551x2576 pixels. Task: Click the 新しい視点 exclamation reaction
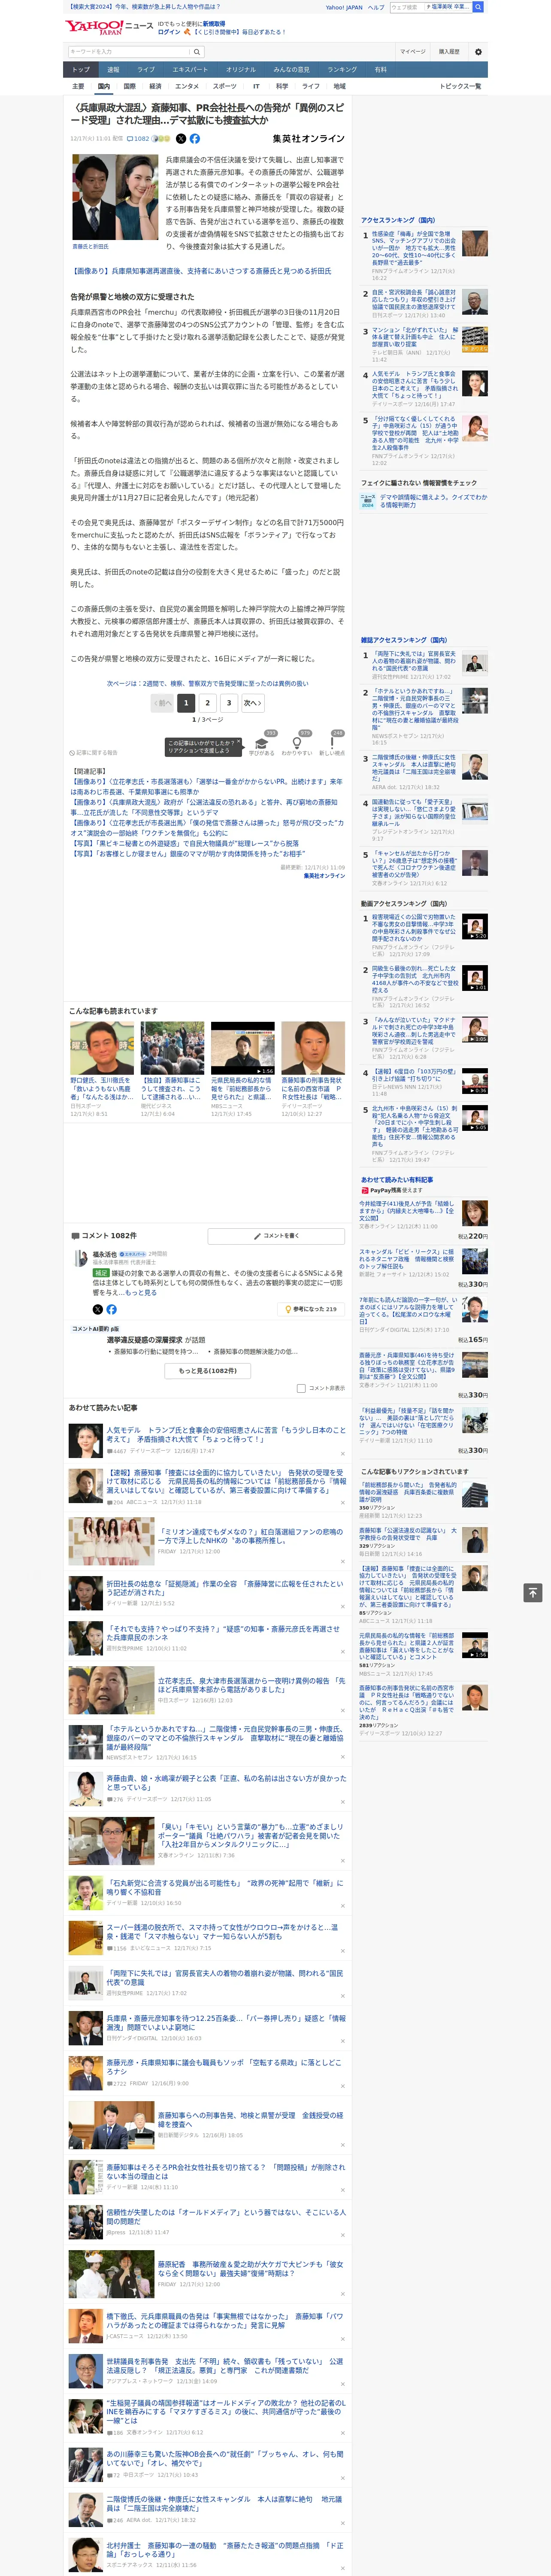[332, 743]
